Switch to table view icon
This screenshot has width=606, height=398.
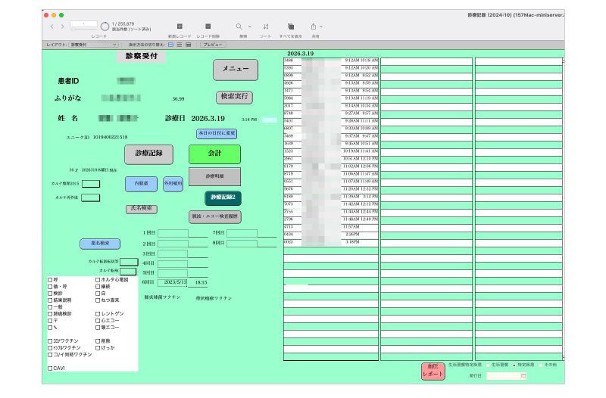click(x=187, y=45)
